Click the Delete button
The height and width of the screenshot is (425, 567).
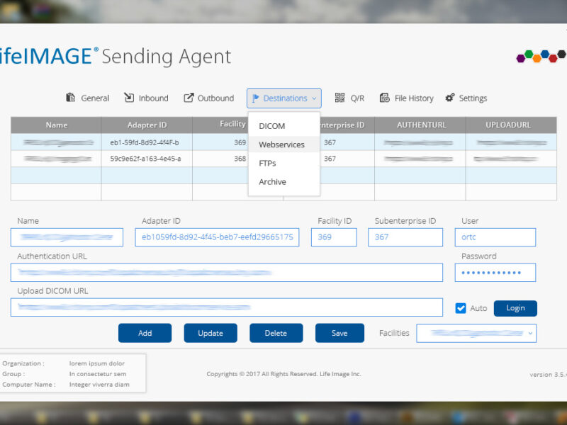(x=276, y=333)
